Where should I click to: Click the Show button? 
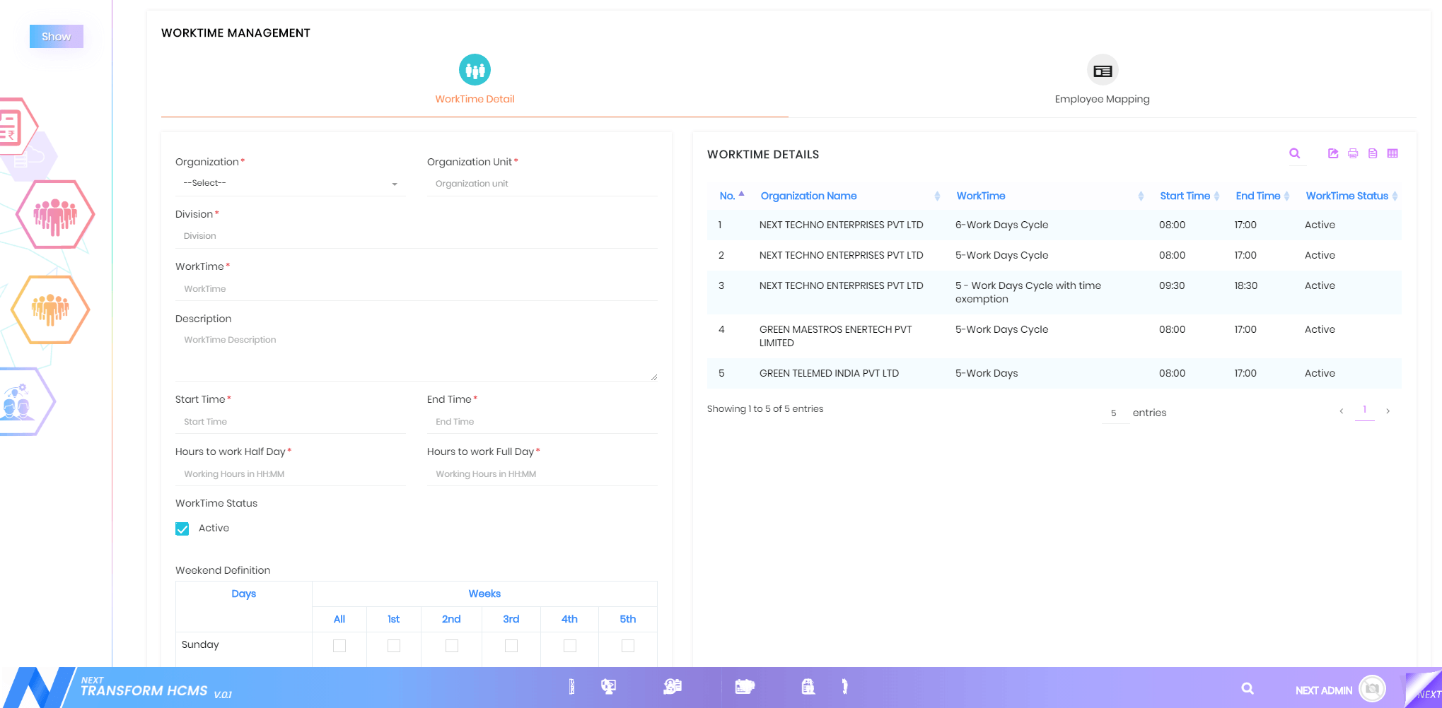click(x=57, y=37)
